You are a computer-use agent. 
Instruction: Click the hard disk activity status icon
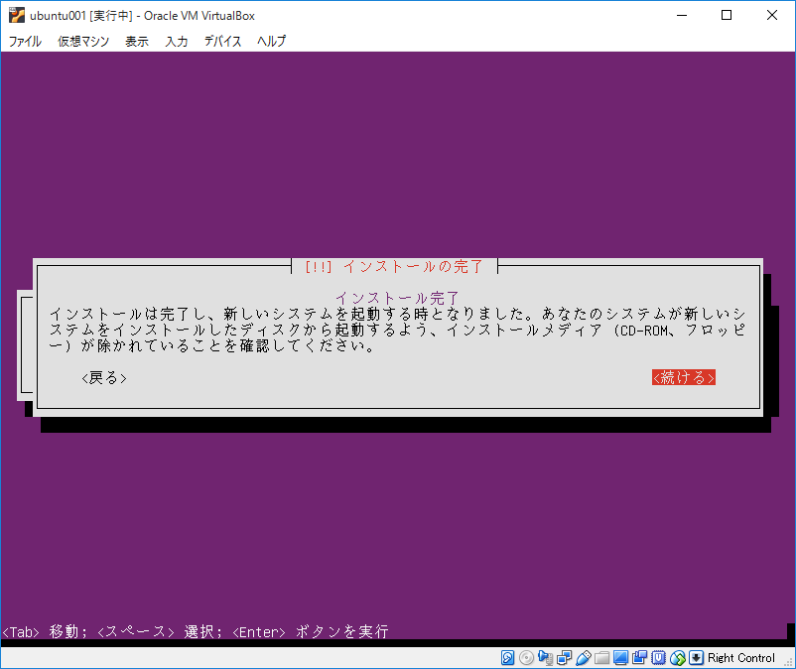point(507,657)
